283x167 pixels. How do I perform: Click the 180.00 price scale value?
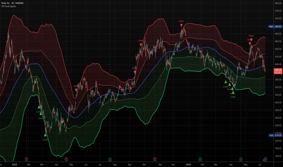278,148
